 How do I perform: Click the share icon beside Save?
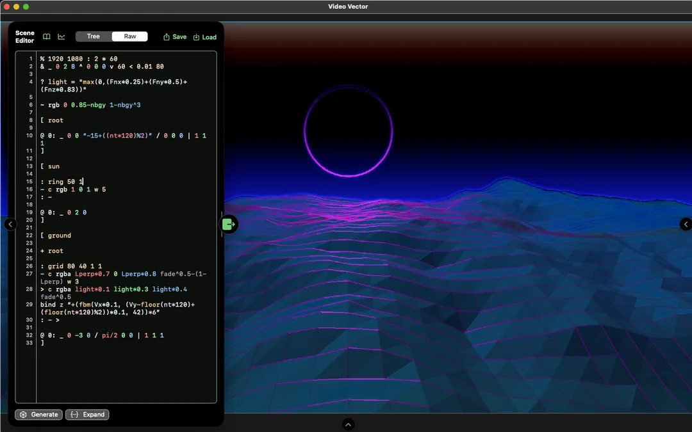[167, 37]
